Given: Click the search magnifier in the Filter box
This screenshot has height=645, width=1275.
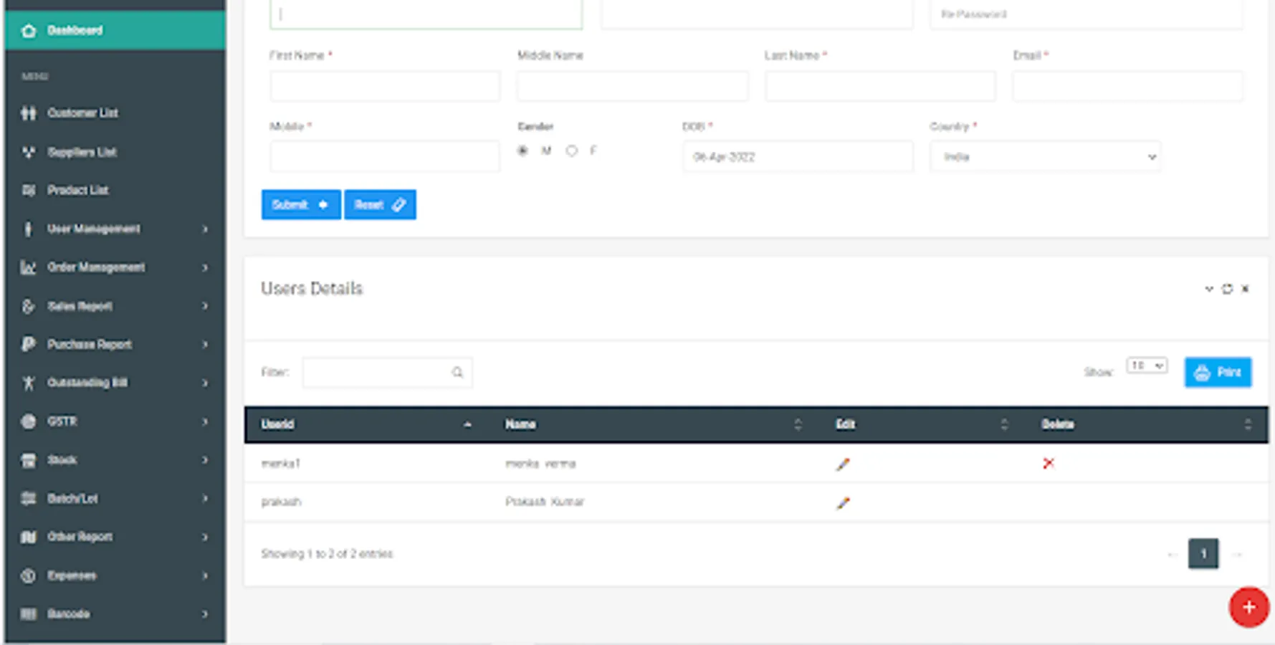Looking at the screenshot, I should [457, 372].
